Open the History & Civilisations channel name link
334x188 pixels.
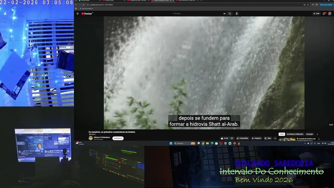point(102,137)
